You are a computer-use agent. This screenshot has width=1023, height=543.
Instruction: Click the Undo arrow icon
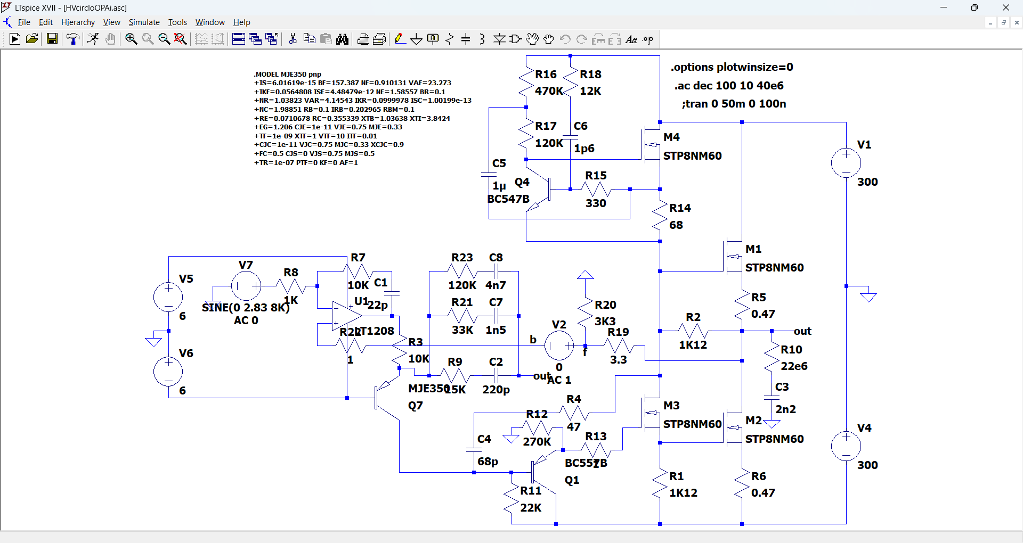coord(565,39)
